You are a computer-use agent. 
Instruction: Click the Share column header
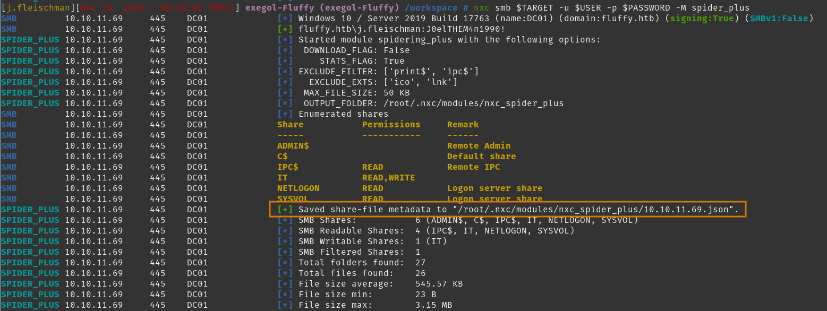click(290, 125)
